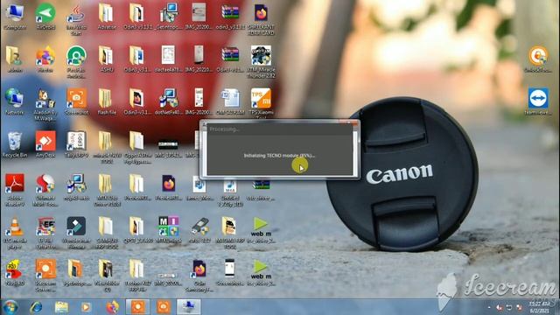Image resolution: width=560 pixels, height=315 pixels.
Task: Click the Firefox taskbar icon
Action: coord(113,307)
